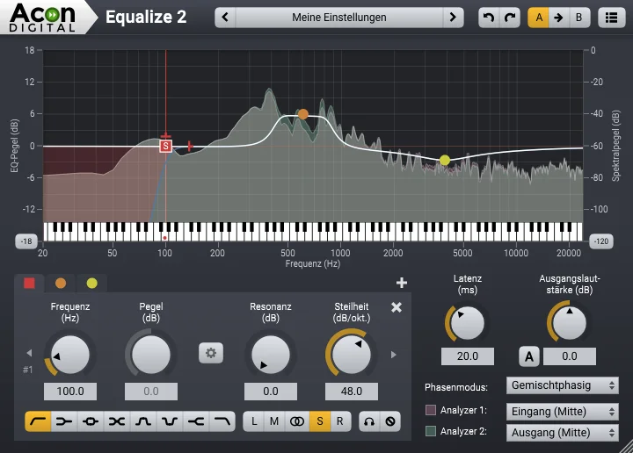Select the low-cut filter type icon

tap(38, 421)
